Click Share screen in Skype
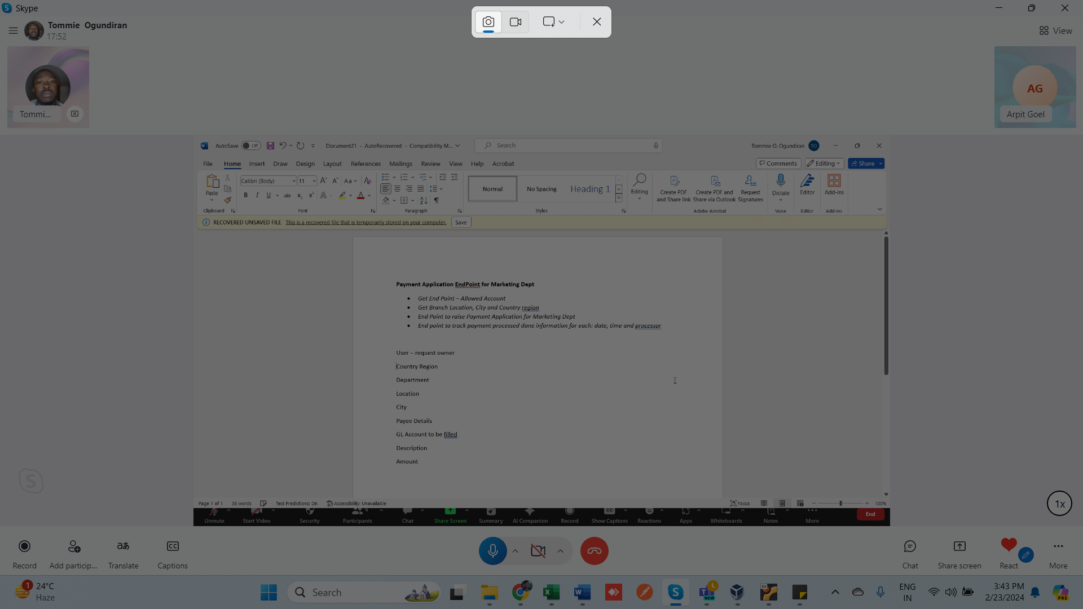 click(959, 546)
